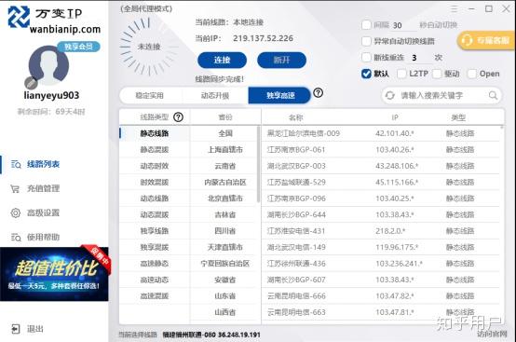Click the search keyword input field
Image resolution: width=516 pixels, height=342 pixels.
441,95
